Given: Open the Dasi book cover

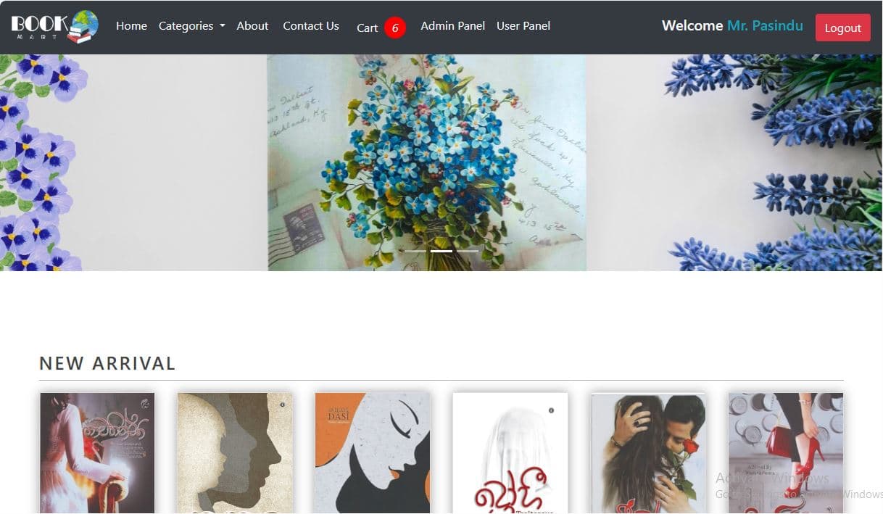Looking at the screenshot, I should pos(373,453).
